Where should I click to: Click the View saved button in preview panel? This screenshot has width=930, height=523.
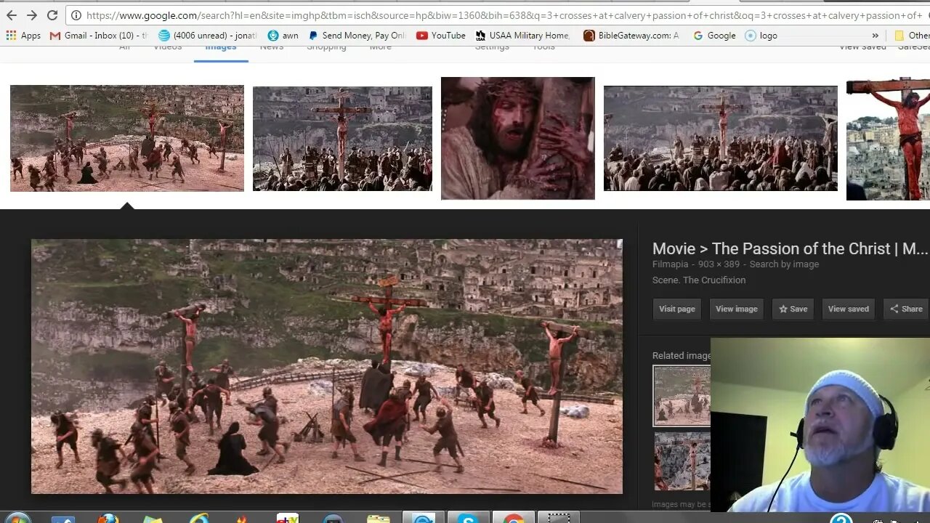[x=849, y=309]
